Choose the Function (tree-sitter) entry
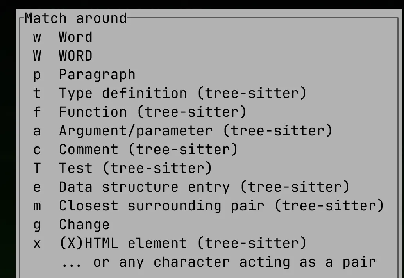Viewport: 404px width, 278px height. (152, 112)
